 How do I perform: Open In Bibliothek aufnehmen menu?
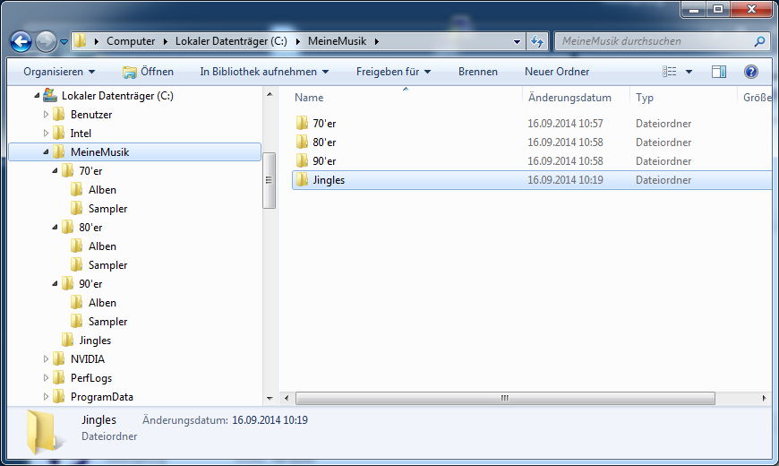(x=264, y=72)
